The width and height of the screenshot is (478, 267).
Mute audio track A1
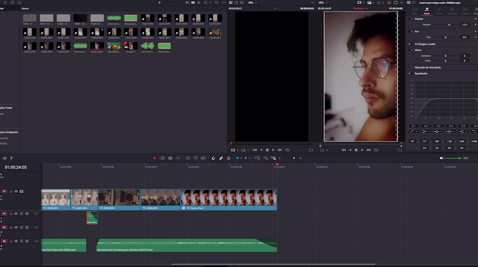(x=27, y=214)
